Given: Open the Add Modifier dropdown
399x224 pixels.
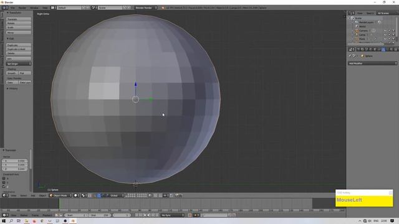Looking at the screenshot, I should (373, 63).
